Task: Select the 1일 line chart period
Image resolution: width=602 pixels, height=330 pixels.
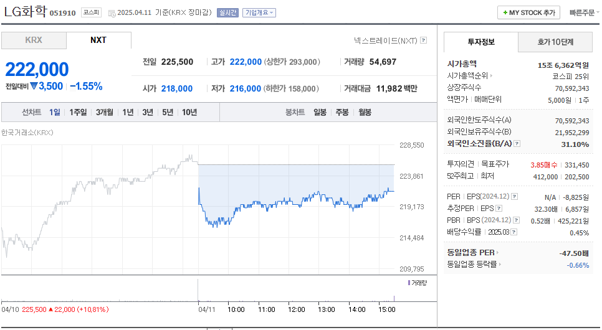Action: click(54, 113)
